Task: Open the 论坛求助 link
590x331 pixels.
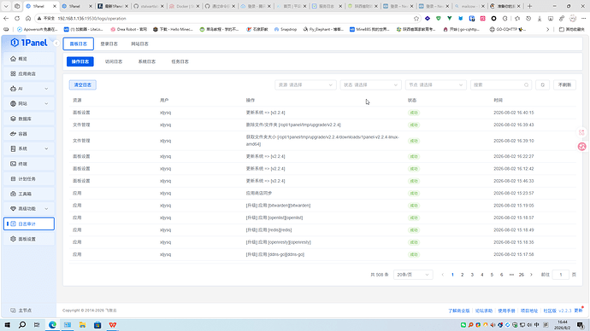Action: click(483, 311)
